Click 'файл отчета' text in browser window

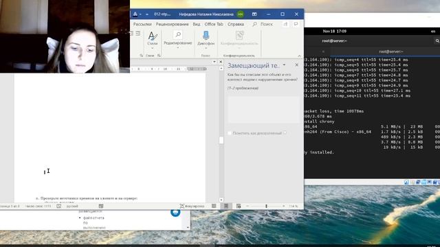[93, 217]
